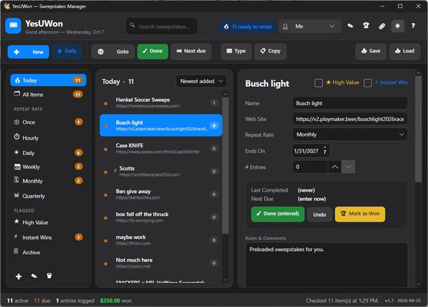Click the YesUWon app logo icon
This screenshot has width=428, height=307.
click(13, 26)
